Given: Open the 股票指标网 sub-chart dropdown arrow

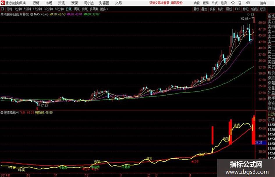Looking at the screenshot, I should click(x=2, y=112).
